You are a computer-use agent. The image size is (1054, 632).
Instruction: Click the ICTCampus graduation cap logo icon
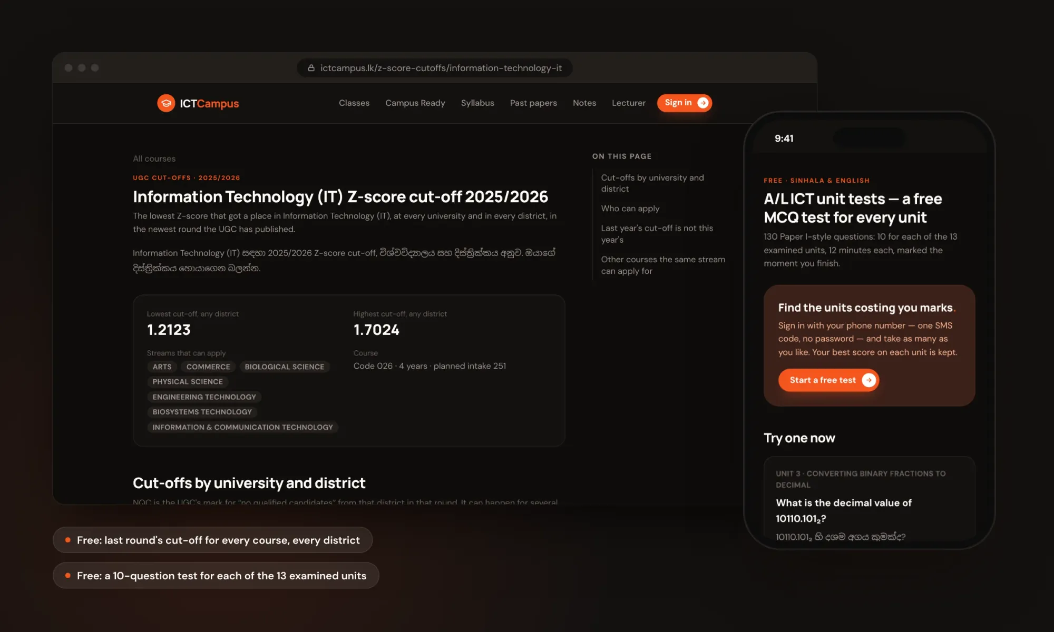point(166,103)
